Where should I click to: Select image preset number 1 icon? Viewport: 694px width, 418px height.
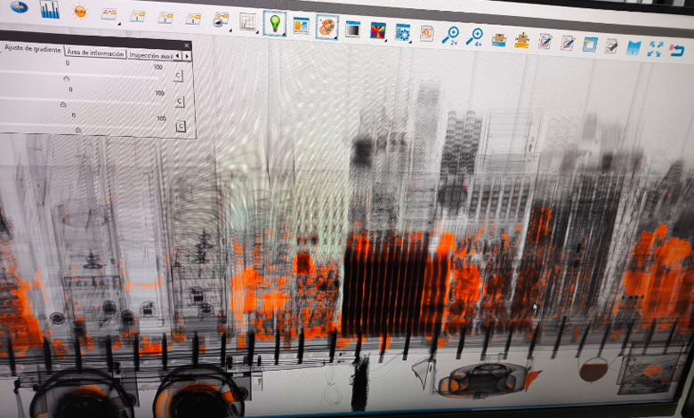(138, 16)
